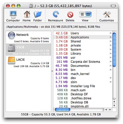Click the green zoom window button
This screenshot has height=124, width=123.
coord(19,6)
